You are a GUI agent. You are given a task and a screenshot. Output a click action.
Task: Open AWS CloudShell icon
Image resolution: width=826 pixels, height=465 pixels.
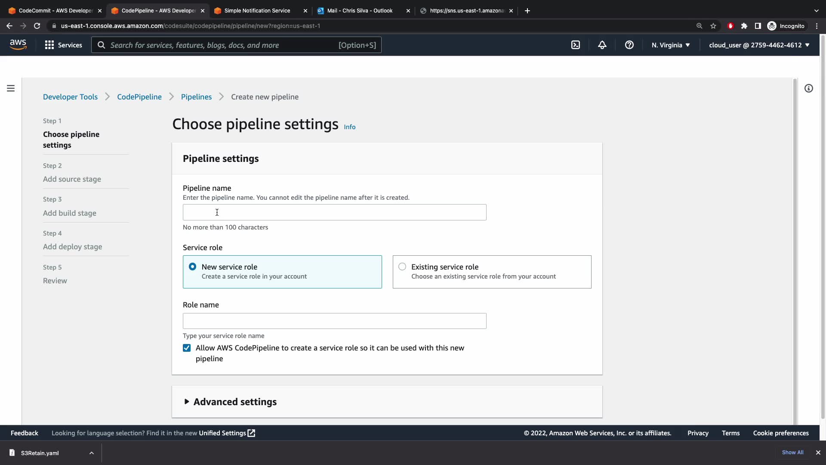tap(576, 45)
